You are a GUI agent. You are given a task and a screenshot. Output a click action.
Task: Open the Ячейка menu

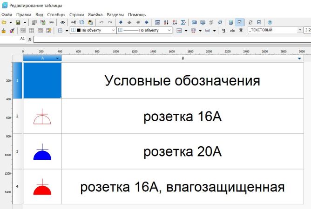point(95,15)
